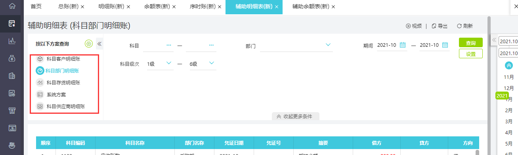Click the 科目编码 column header
The image size is (518, 155).
coord(75,143)
